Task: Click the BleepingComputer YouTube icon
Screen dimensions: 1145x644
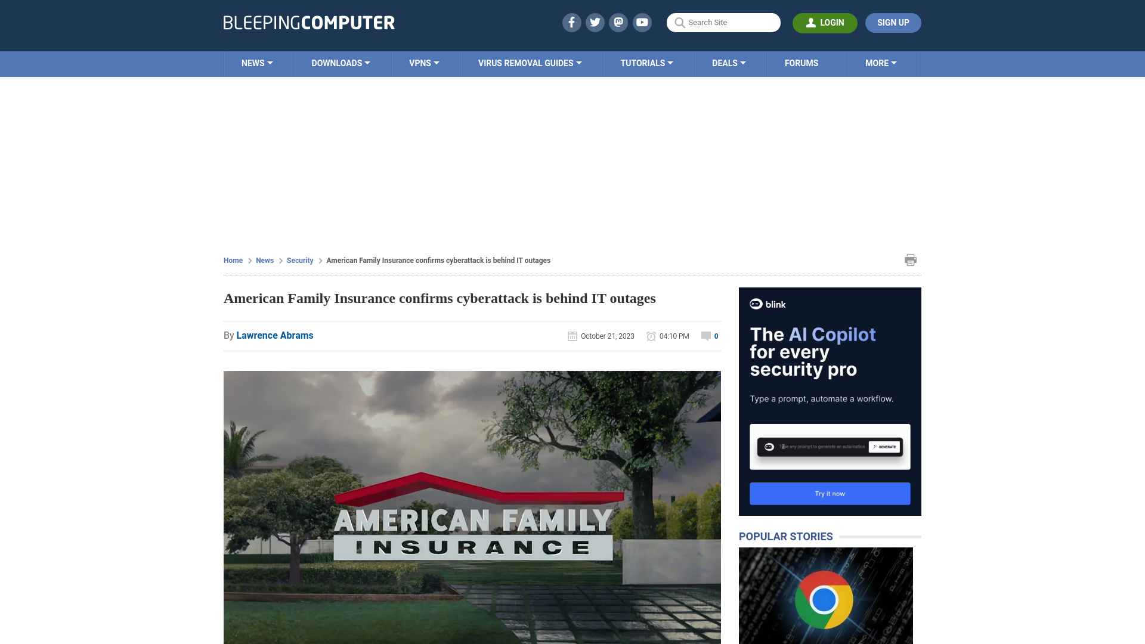Action: point(642,22)
